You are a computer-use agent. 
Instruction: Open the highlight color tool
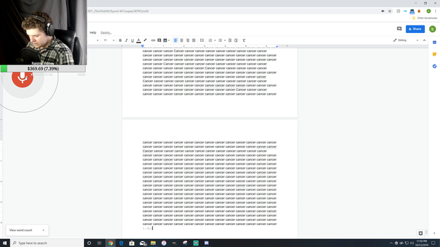tap(145, 40)
